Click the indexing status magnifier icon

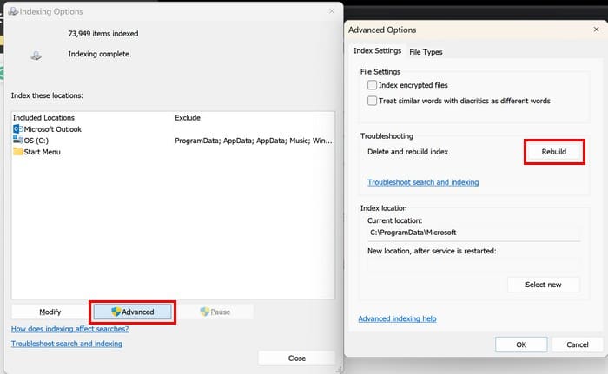coord(36,56)
